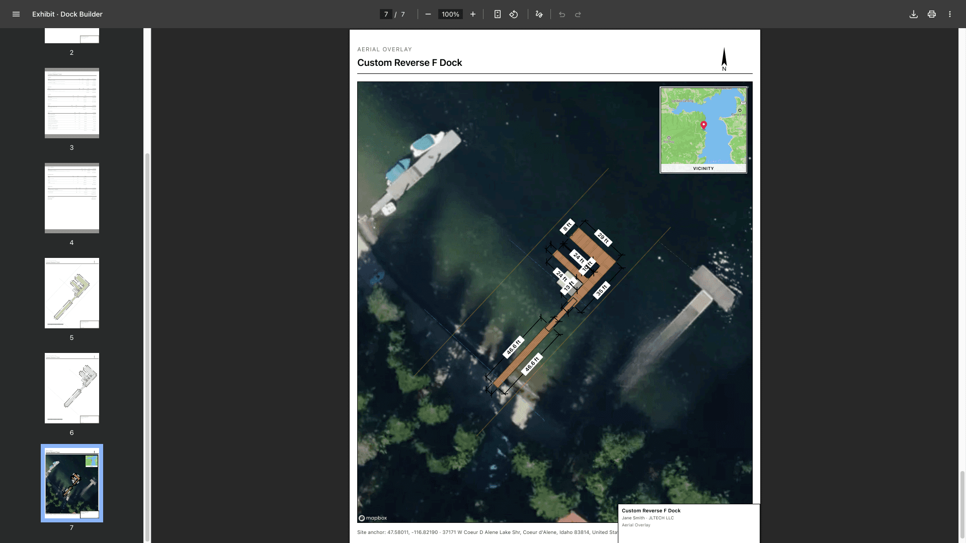The height and width of the screenshot is (543, 966).
Task: Edit the 100% zoom level field
Action: pos(450,14)
